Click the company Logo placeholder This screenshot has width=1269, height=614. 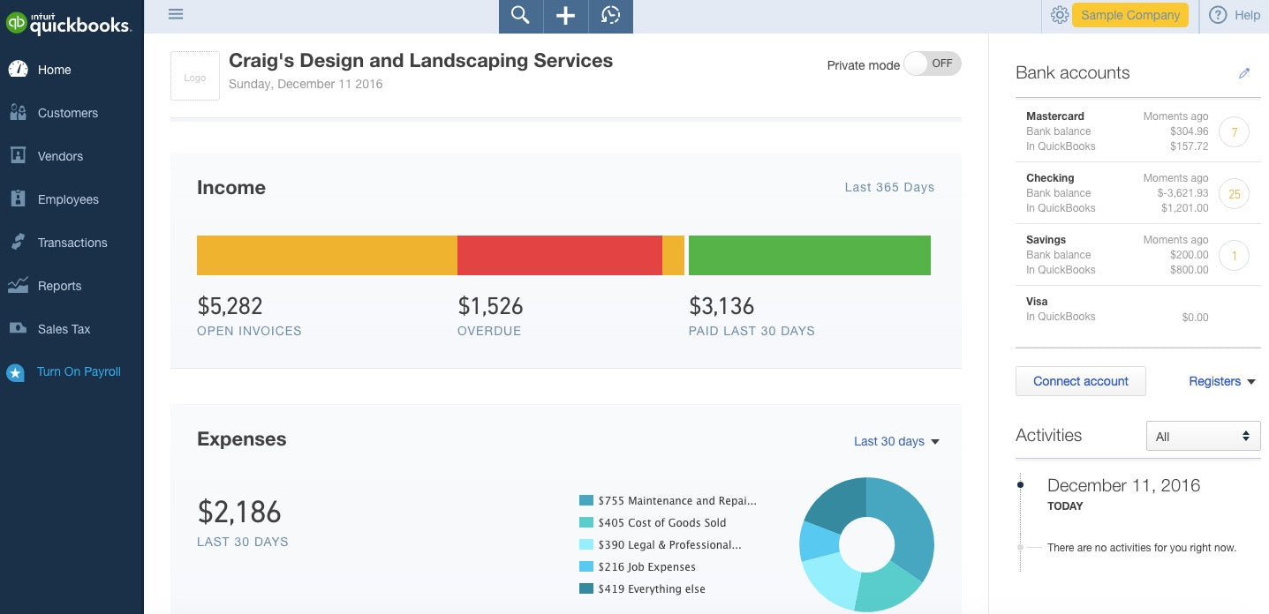pos(195,76)
